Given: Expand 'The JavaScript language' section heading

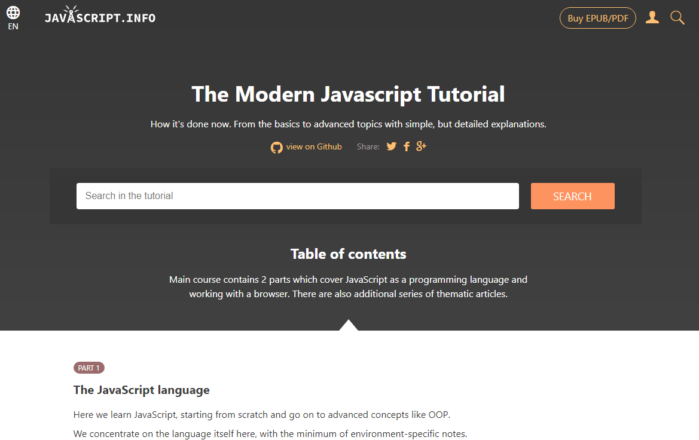Looking at the screenshot, I should coord(141,390).
